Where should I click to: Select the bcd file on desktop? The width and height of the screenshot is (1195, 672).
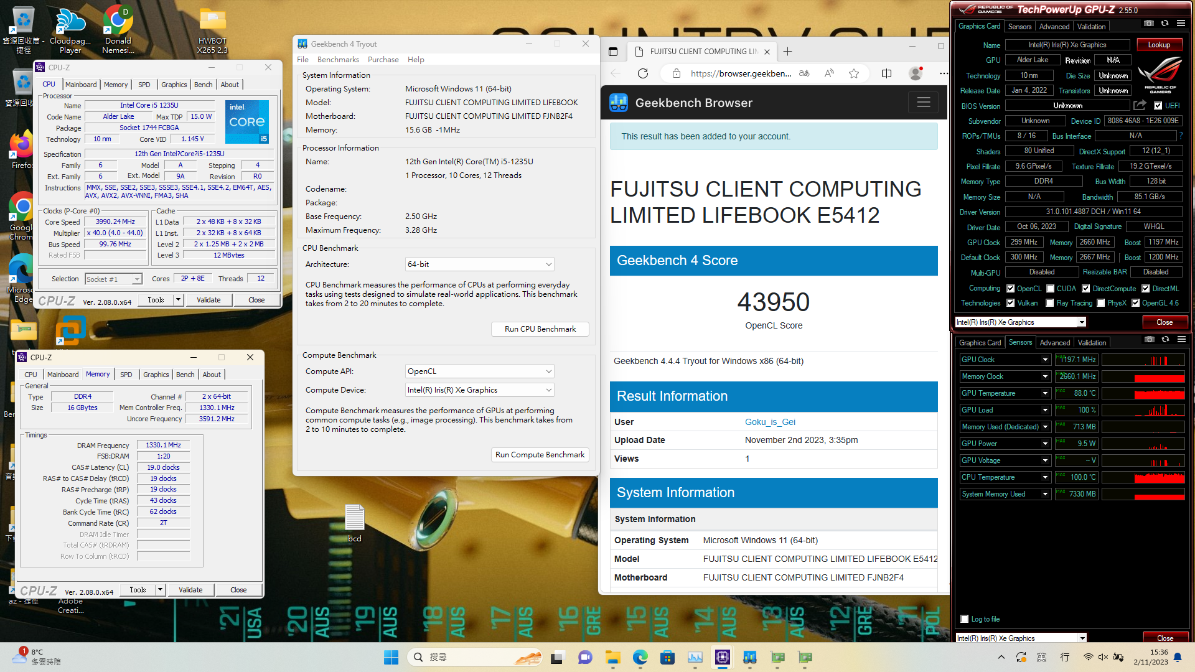click(354, 523)
